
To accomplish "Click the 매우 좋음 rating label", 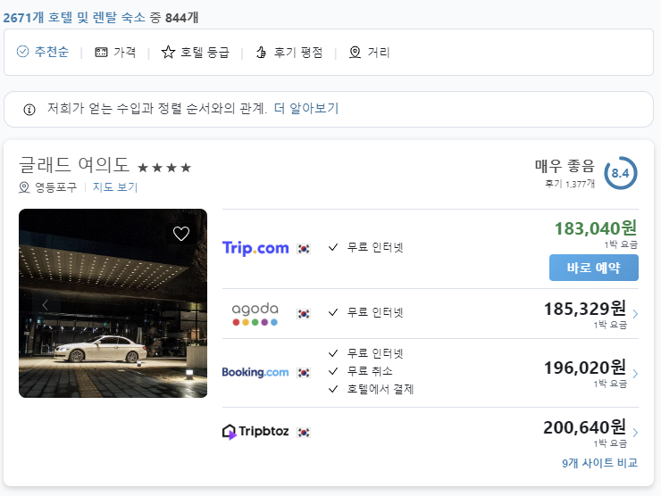I will [x=565, y=165].
